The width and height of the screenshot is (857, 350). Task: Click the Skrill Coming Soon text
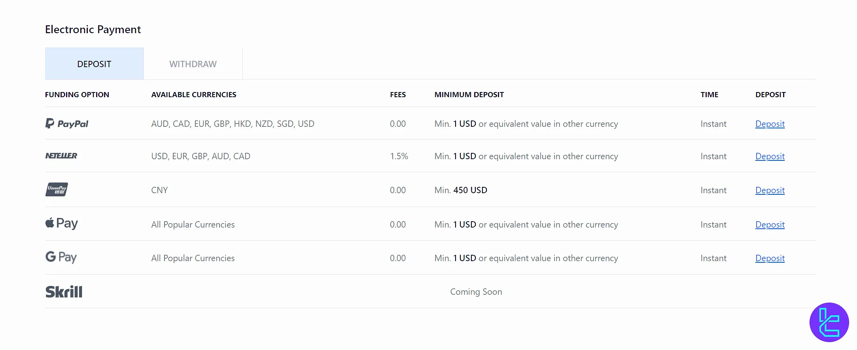click(476, 292)
